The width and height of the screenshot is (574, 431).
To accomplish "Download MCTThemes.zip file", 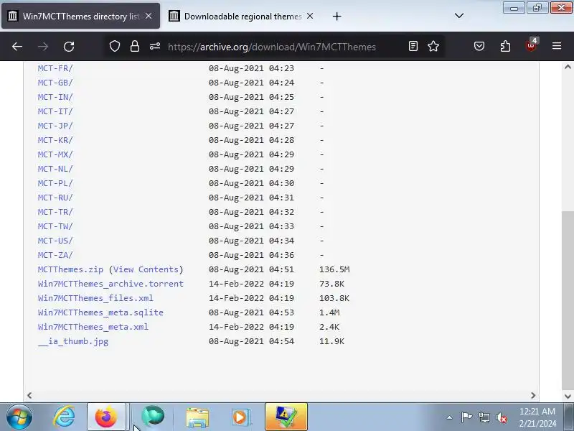I will 70,269.
